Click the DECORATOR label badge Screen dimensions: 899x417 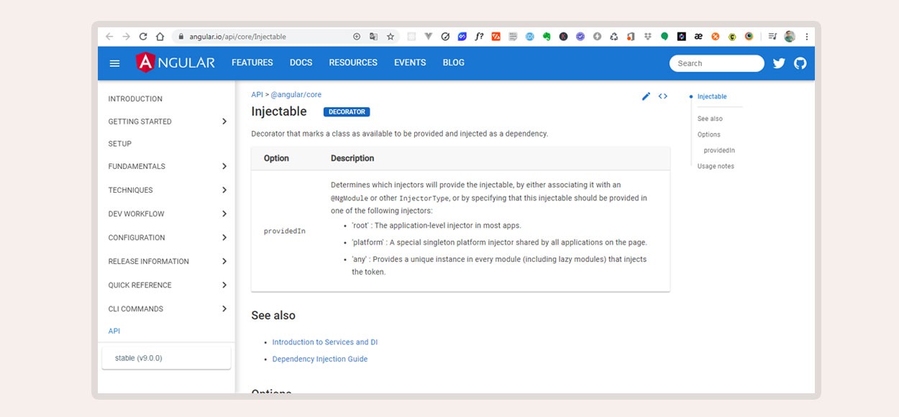point(347,112)
